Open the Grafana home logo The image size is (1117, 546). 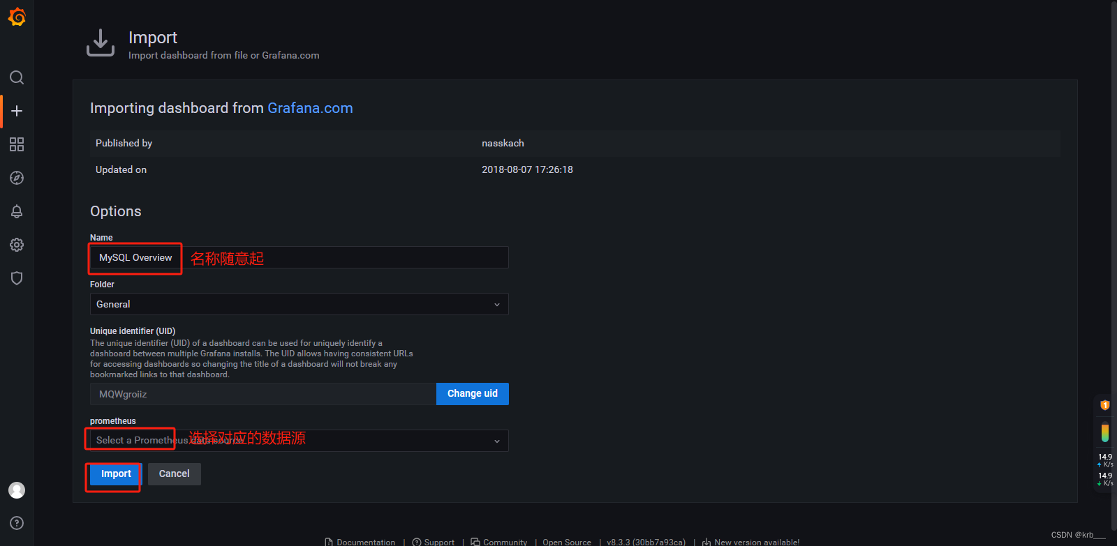(17, 17)
